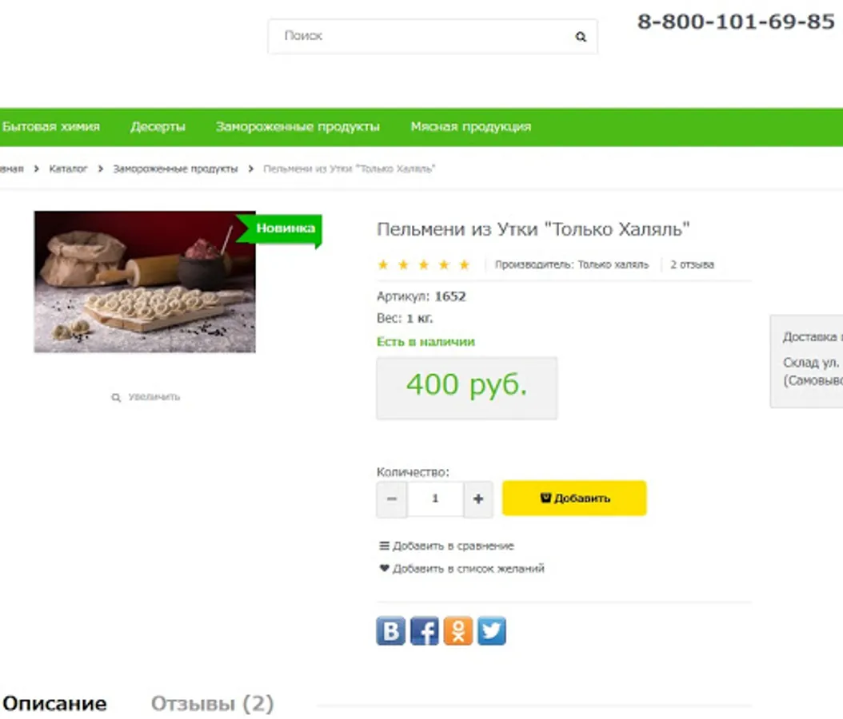This screenshot has height=719, width=843.
Task: Switch to Описание tab
Action: coord(55,704)
